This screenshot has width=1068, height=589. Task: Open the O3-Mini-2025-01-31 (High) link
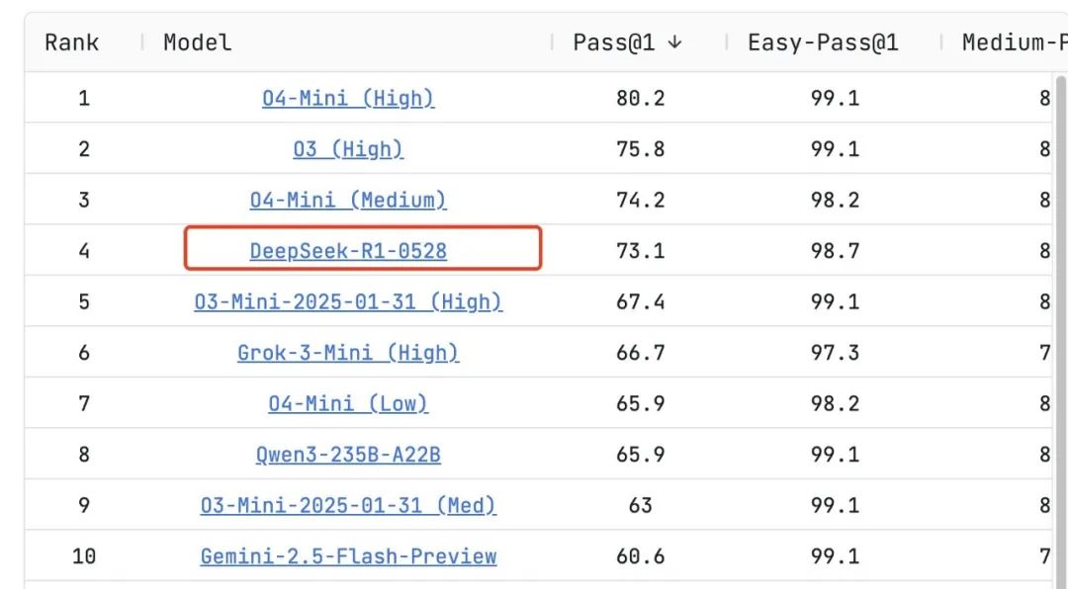tap(348, 301)
